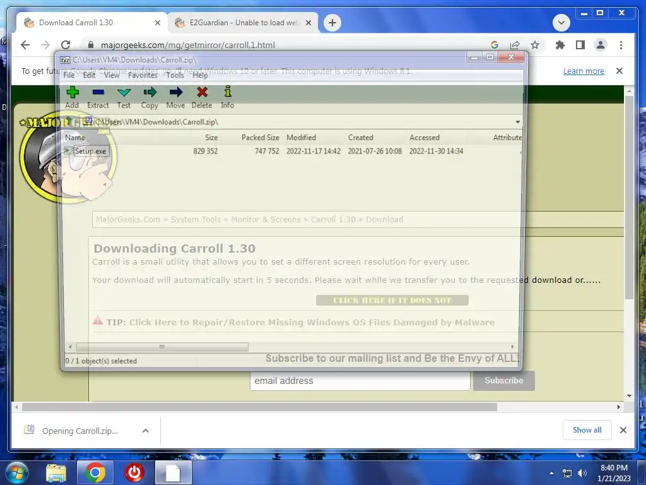The image size is (646, 485).
Task: Click the red Delete icon in 7-Zip
Action: [x=202, y=97]
